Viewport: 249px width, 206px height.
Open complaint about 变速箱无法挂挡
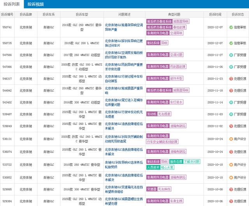point(124,190)
